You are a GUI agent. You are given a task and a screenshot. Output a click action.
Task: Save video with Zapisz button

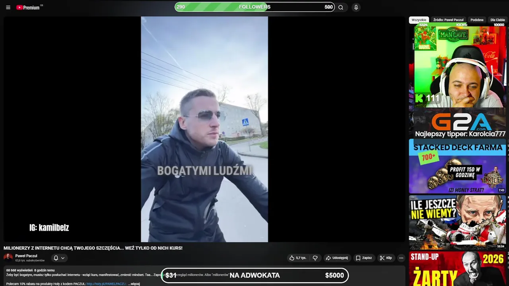[x=364, y=258]
